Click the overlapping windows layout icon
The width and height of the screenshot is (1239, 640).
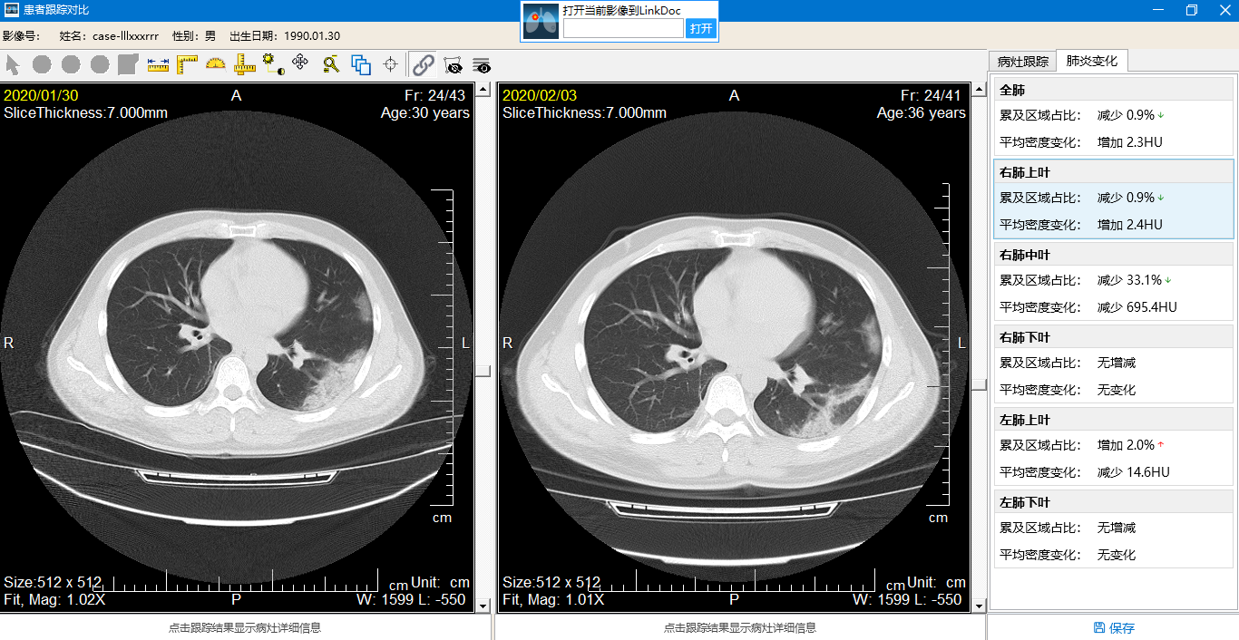coord(361,65)
